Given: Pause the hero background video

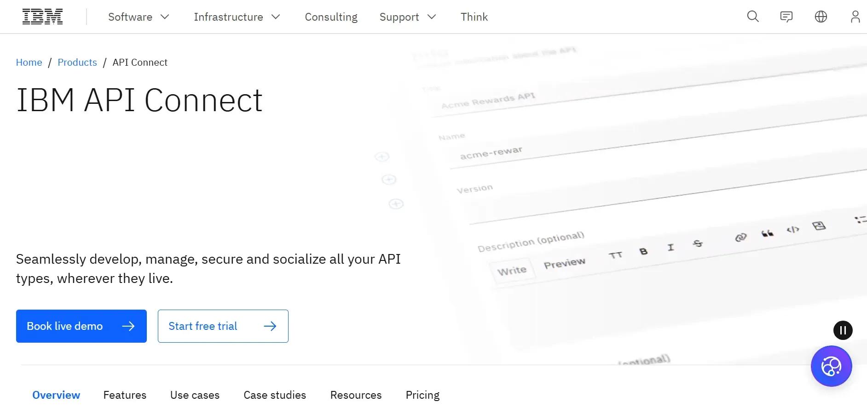Looking at the screenshot, I should coord(843,330).
